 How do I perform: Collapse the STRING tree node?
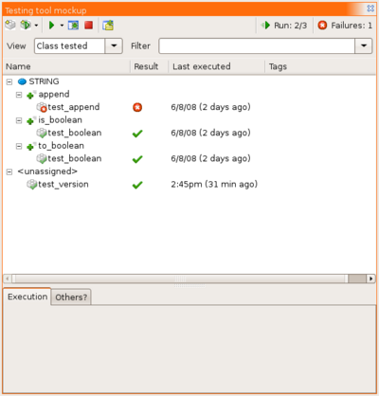9,82
